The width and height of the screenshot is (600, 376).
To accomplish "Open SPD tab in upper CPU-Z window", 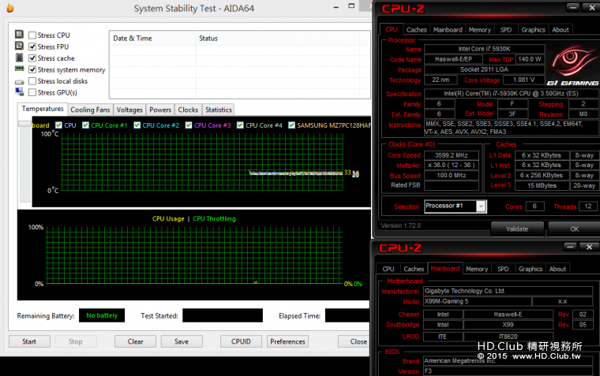I will click(x=506, y=29).
